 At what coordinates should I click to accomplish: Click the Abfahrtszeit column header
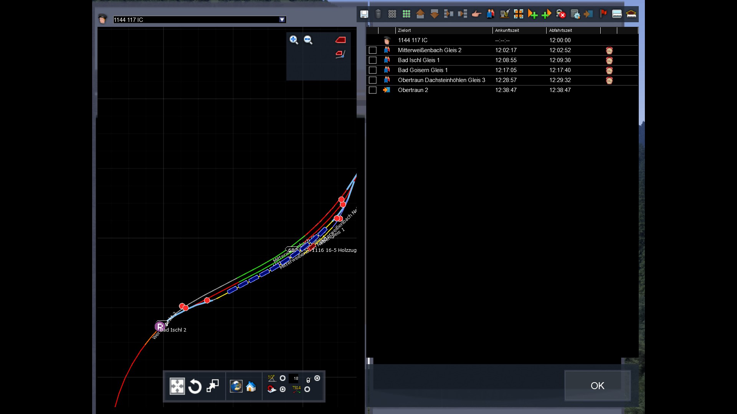(x=560, y=30)
